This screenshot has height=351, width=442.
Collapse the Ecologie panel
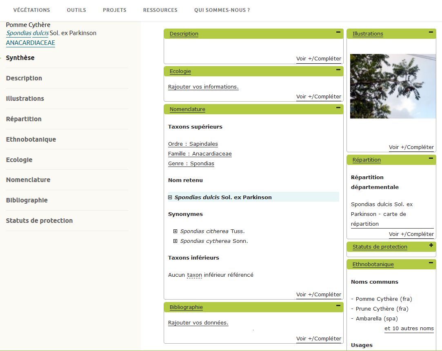click(338, 69)
